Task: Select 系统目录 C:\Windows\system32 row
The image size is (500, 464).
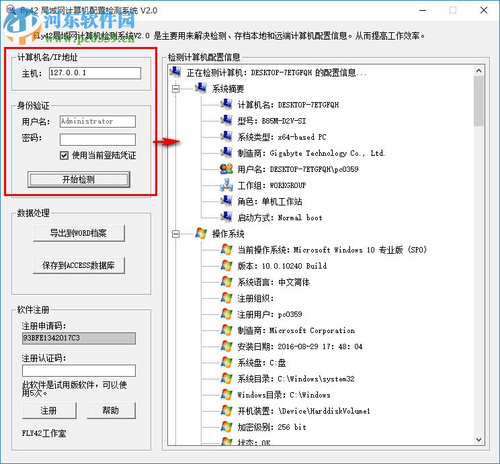Action: point(296,379)
